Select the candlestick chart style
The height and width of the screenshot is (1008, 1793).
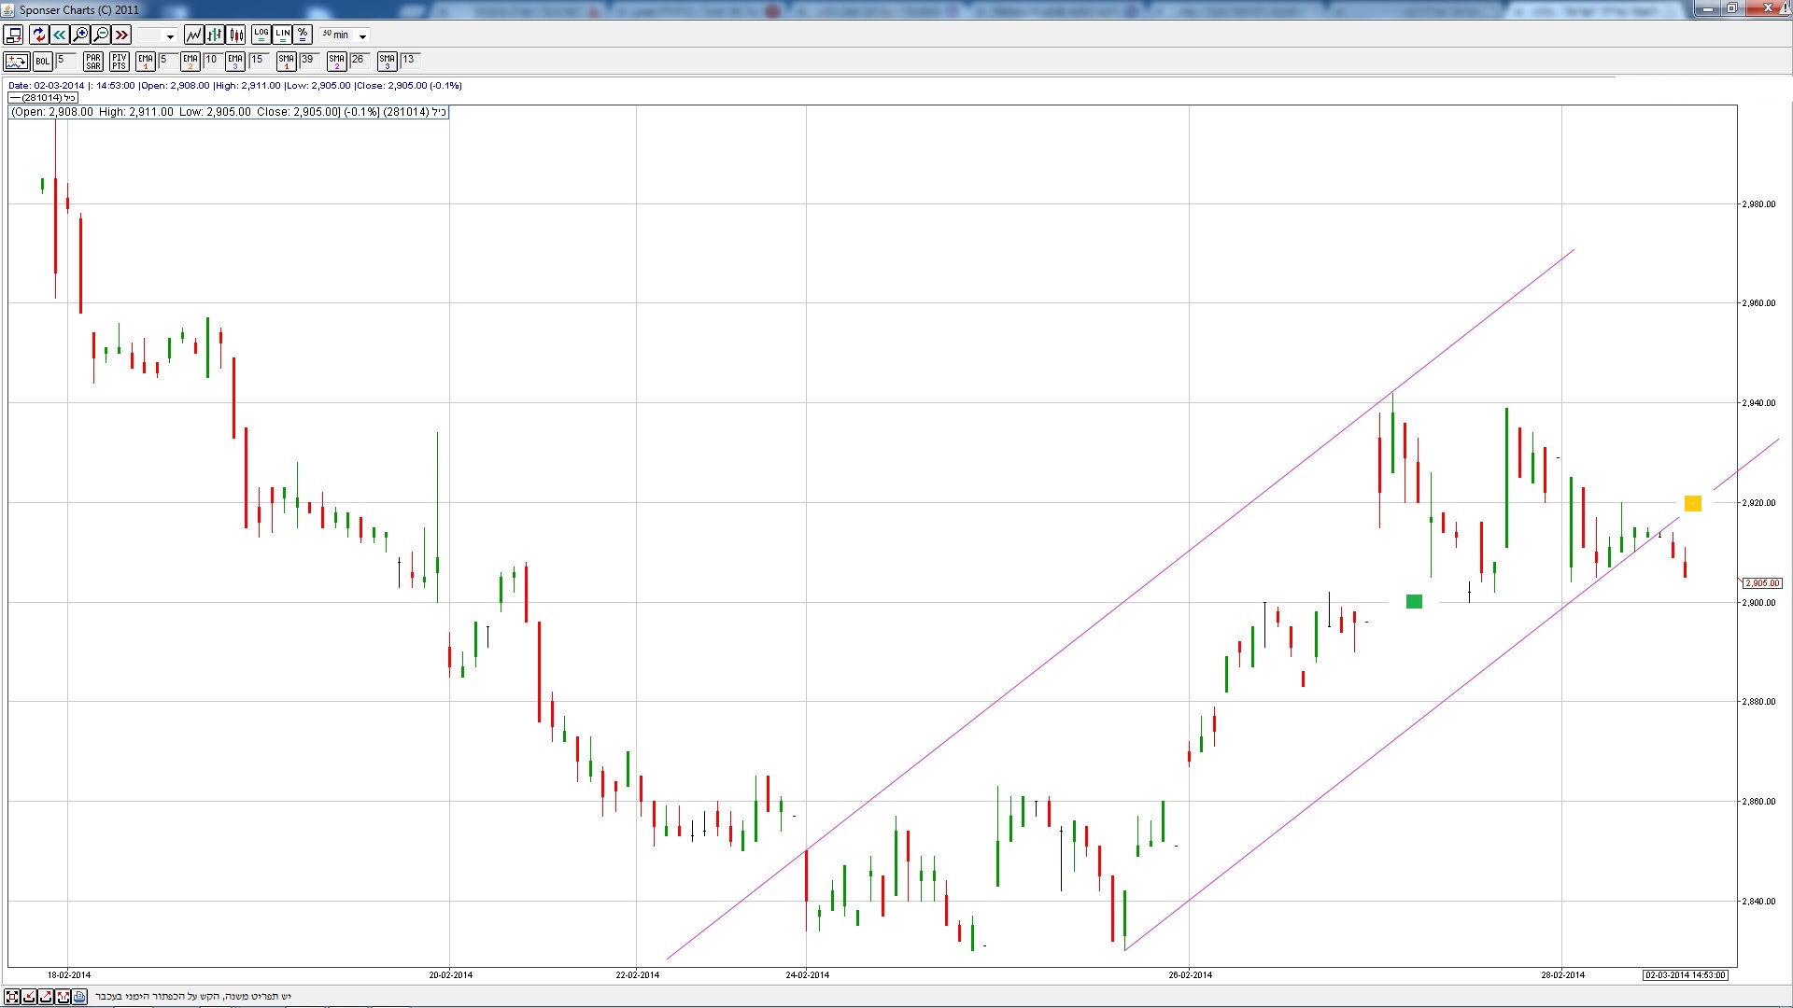coord(236,35)
